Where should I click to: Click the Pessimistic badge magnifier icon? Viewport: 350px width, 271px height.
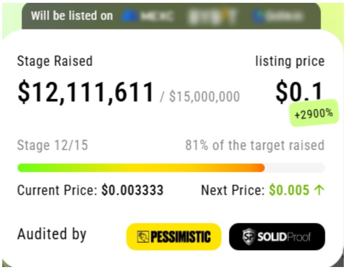point(142,236)
